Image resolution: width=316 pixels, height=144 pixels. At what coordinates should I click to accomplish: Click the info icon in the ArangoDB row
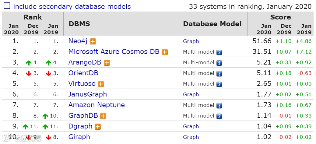click(x=219, y=63)
